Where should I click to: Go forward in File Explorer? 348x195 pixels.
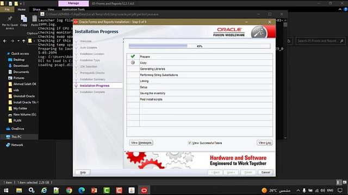(13, 41)
